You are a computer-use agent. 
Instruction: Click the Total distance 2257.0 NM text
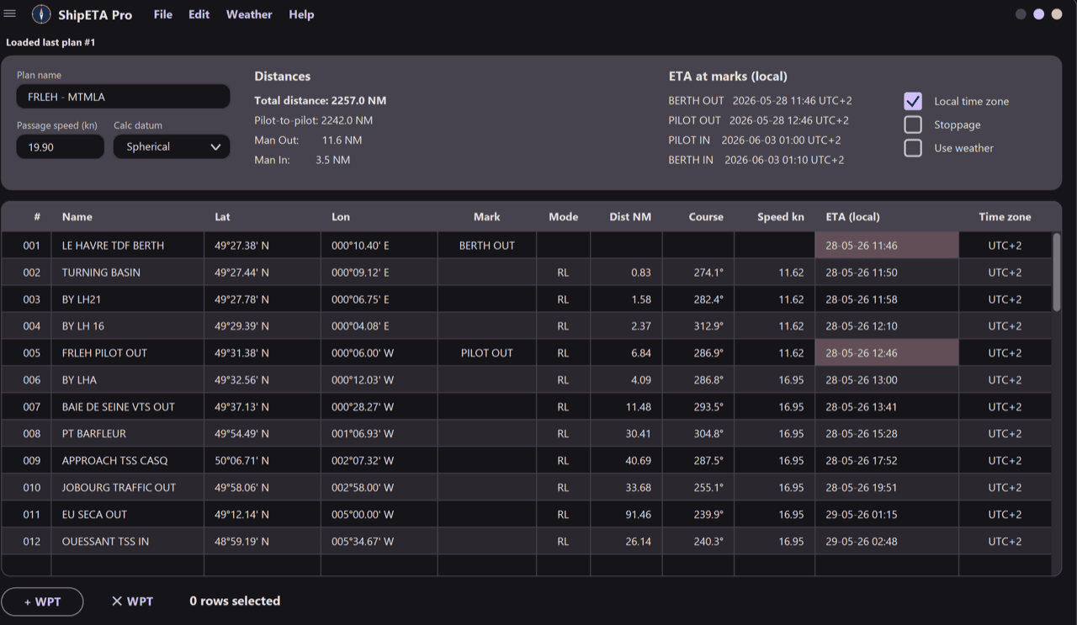[x=321, y=100]
